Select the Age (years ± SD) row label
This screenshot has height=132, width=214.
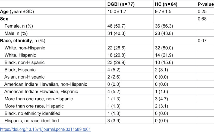[17, 11]
